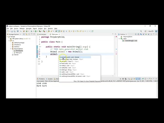
Task: Click the green Run button in toolbar
Action: click(x=36, y=31)
